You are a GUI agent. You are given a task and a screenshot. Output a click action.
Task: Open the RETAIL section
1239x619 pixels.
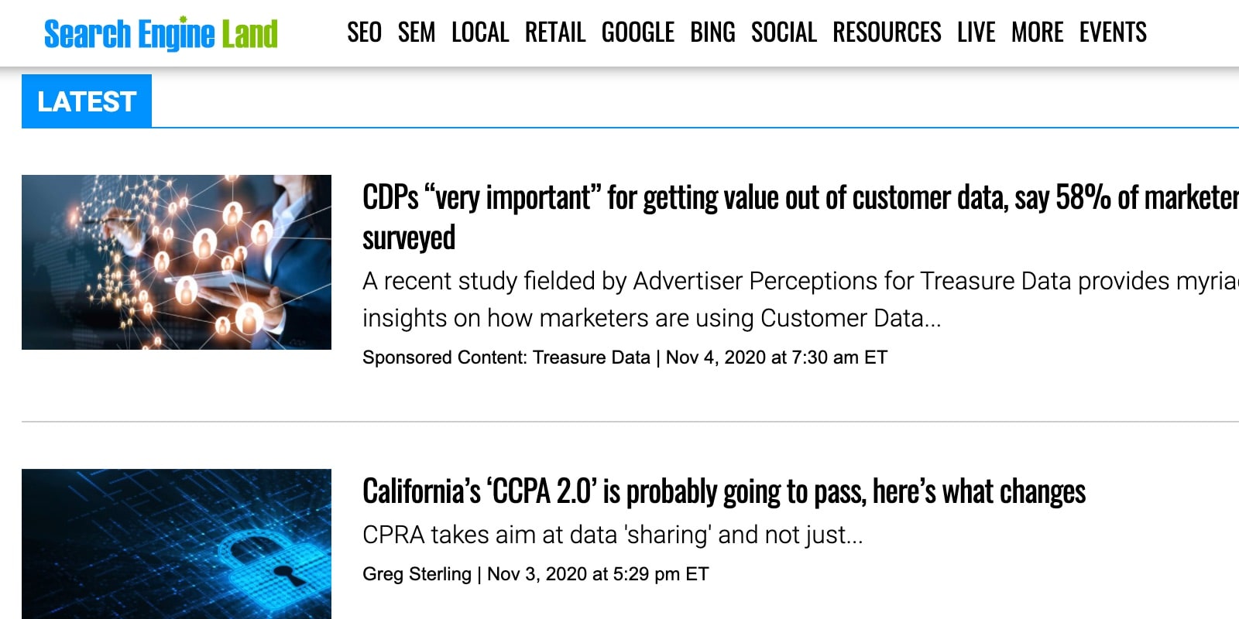point(555,32)
